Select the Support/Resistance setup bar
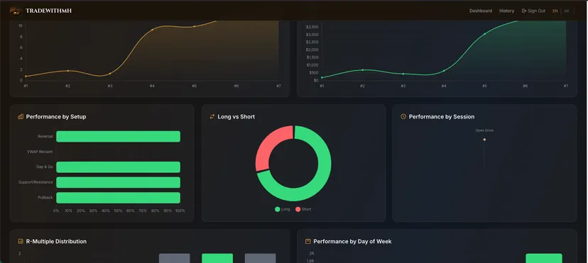This screenshot has height=263, width=588. (118, 182)
